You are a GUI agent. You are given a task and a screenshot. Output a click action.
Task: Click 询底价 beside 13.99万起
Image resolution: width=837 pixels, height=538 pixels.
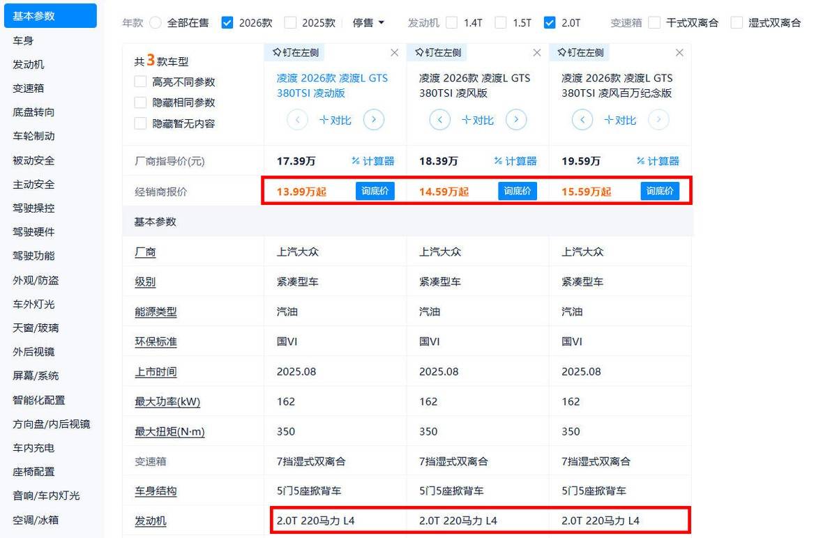pos(375,191)
